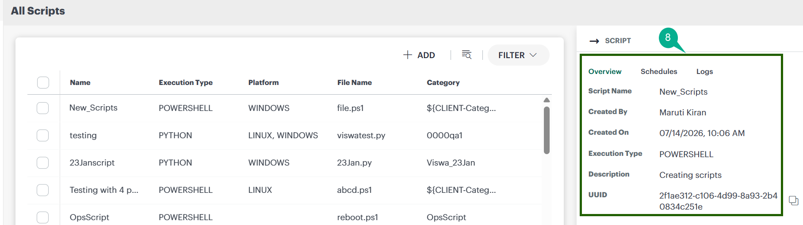
Task: Open the Logs tab
Action: (x=704, y=71)
